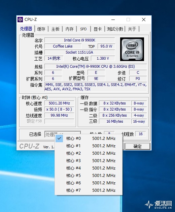
Task: Open the 关于 tab
Action: 132,29
